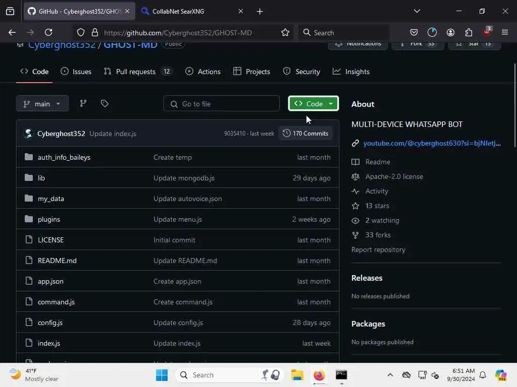Open the terminal app in taskbar
The height and width of the screenshot is (387, 517).
tap(341, 375)
